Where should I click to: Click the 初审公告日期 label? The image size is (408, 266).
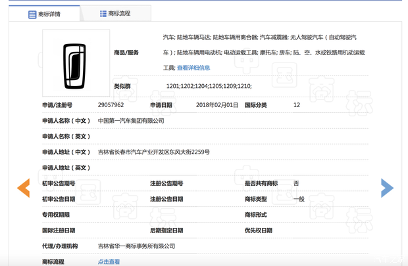pyautogui.click(x=59, y=199)
